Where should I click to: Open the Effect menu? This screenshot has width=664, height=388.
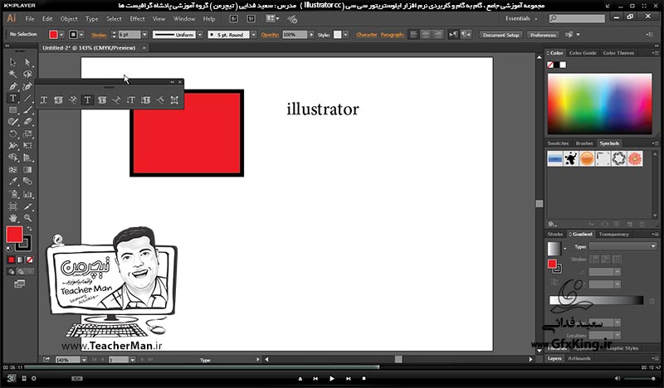(x=137, y=18)
